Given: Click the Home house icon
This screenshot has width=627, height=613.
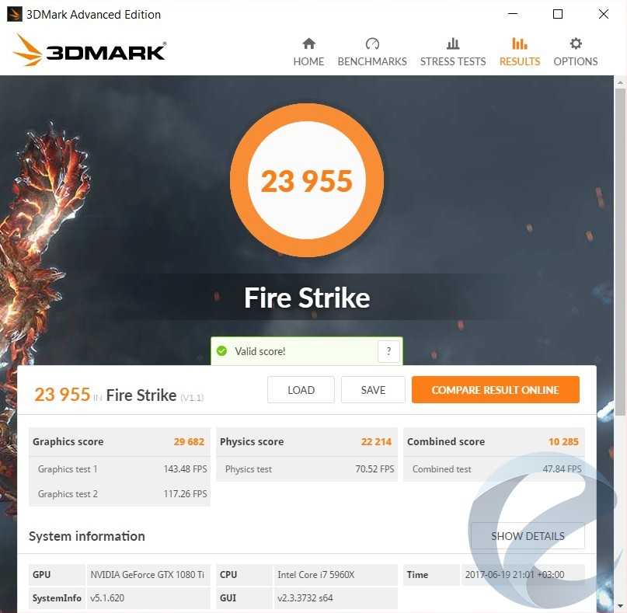Looking at the screenshot, I should 308,44.
